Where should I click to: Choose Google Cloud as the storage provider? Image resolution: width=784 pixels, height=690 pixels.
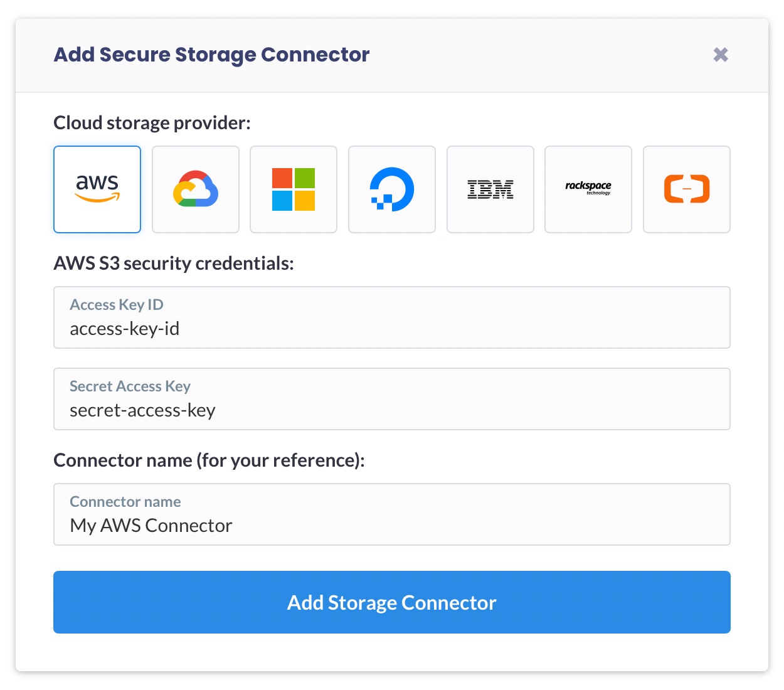click(195, 189)
